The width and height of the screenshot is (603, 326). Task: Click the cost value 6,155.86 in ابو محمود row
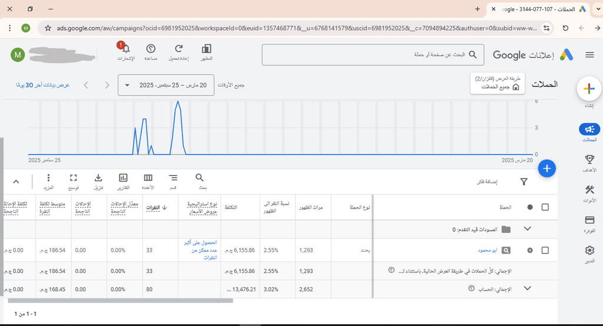coord(241,250)
